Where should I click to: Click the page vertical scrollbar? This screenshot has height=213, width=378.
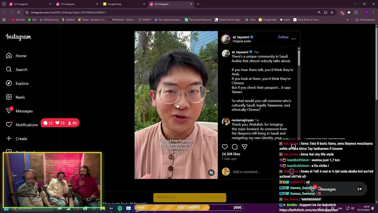click(x=376, y=64)
